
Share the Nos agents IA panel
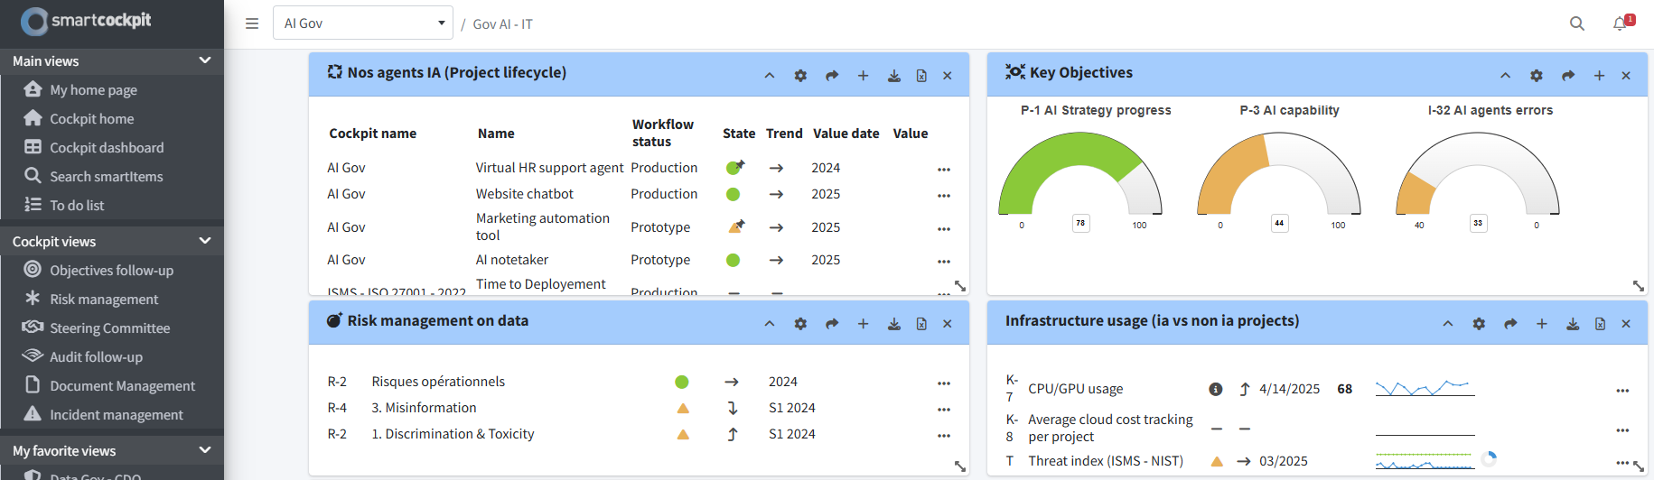click(x=831, y=76)
